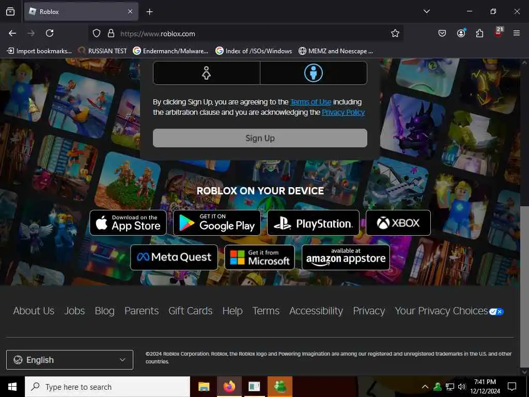Open the Amazon Appstore badge

pyautogui.click(x=346, y=257)
